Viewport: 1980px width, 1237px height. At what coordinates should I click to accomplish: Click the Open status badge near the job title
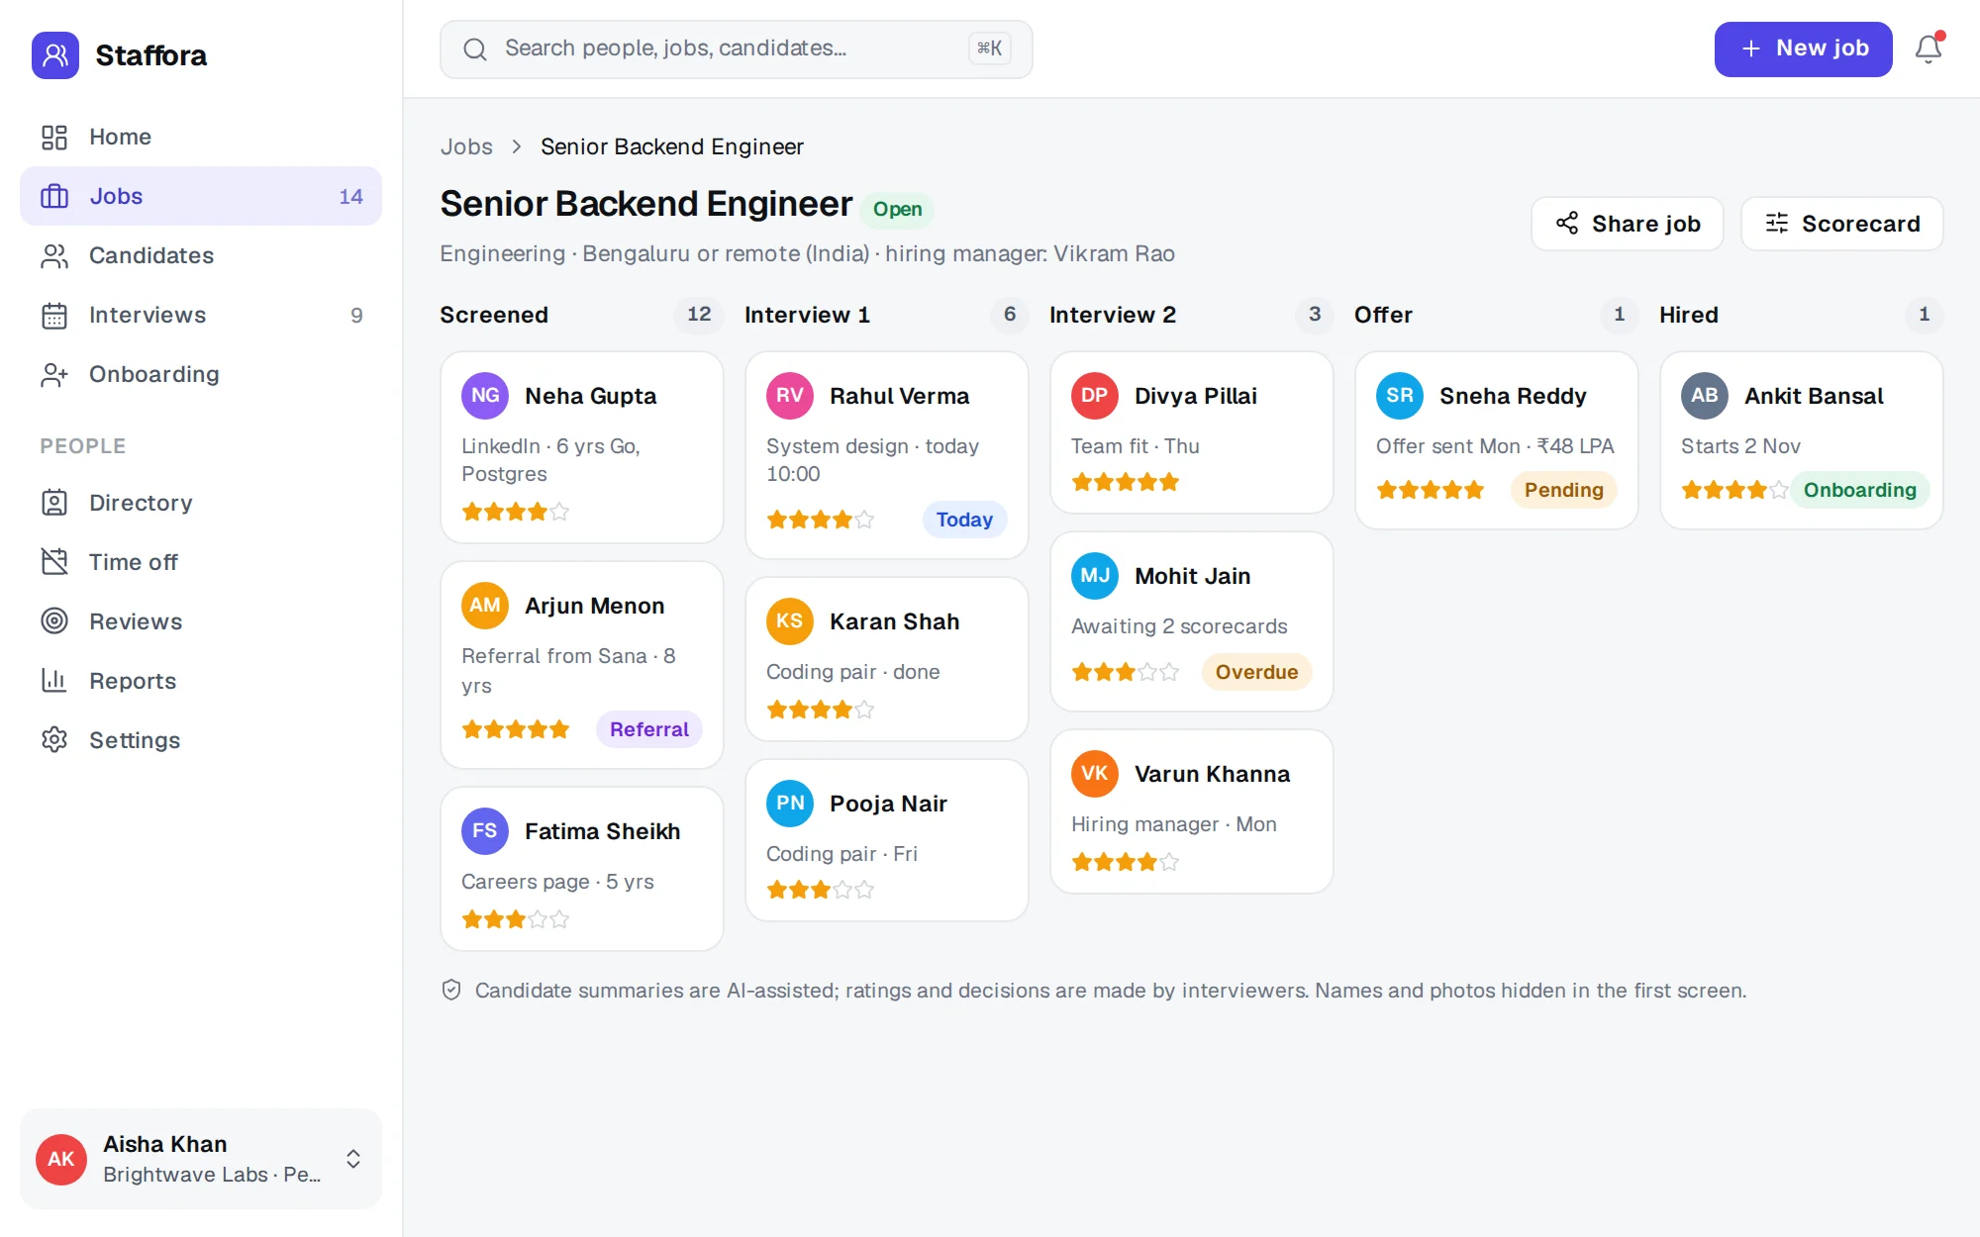pos(897,209)
